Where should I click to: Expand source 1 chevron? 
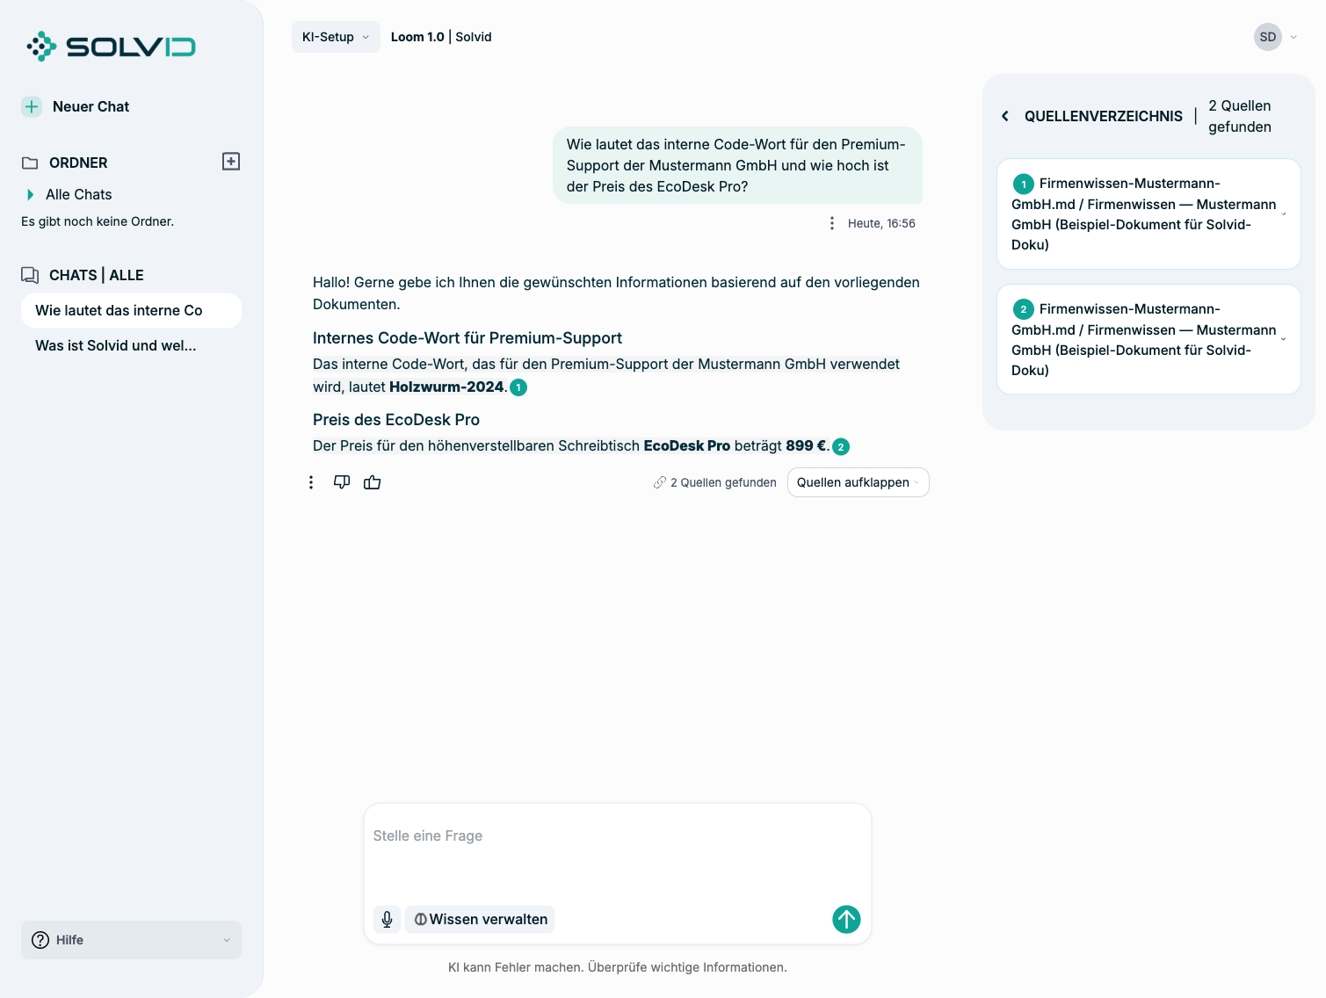click(1284, 214)
